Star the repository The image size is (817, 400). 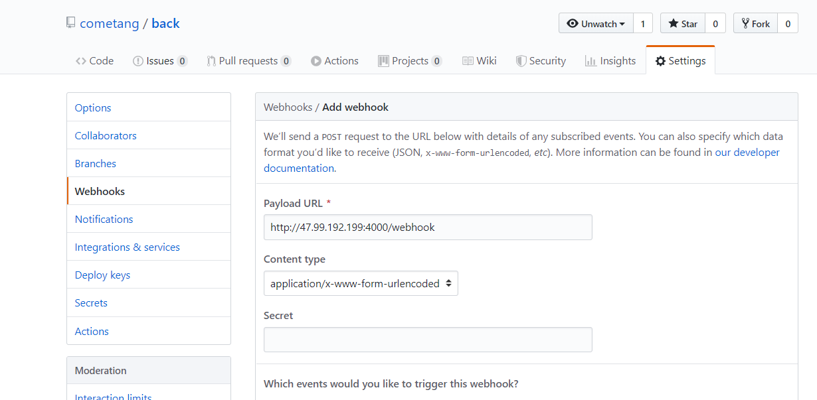(682, 23)
